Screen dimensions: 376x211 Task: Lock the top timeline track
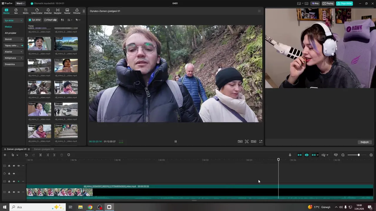coord(9,166)
